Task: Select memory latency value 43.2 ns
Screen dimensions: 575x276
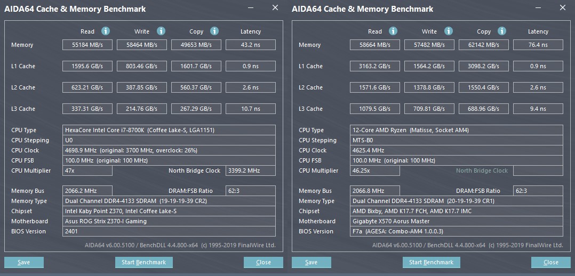Action: 251,45
